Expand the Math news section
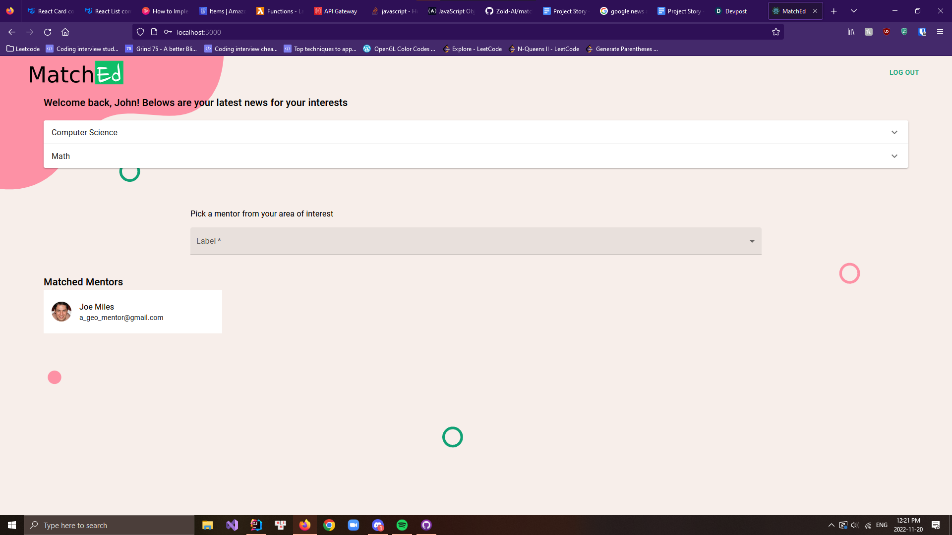 point(476,156)
